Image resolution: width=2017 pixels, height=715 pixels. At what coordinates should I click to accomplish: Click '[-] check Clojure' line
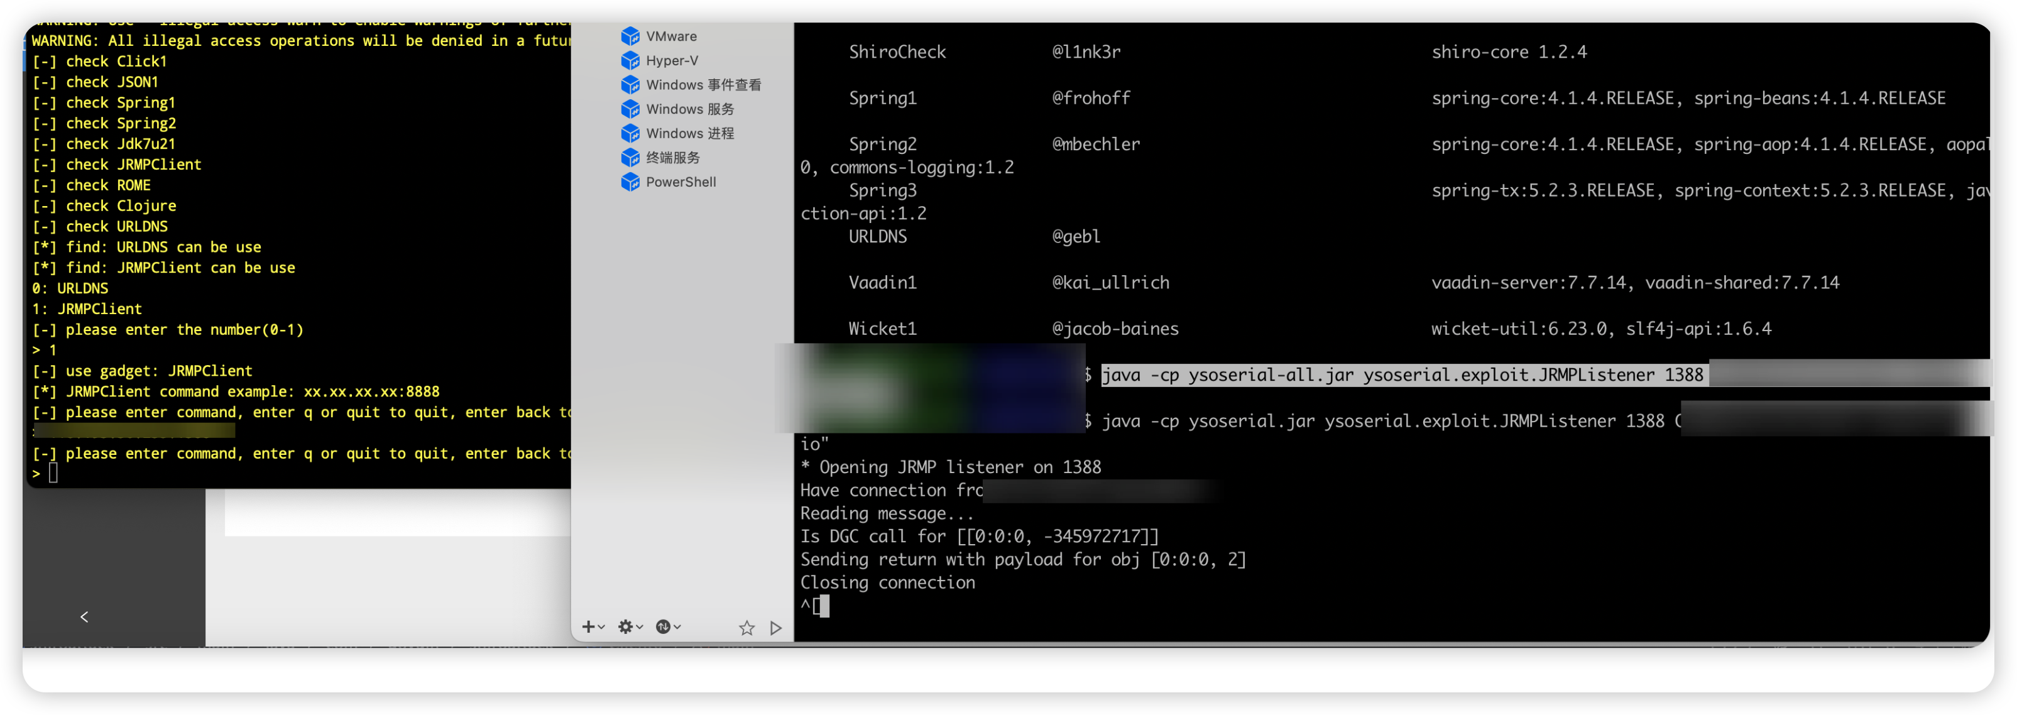pos(103,206)
